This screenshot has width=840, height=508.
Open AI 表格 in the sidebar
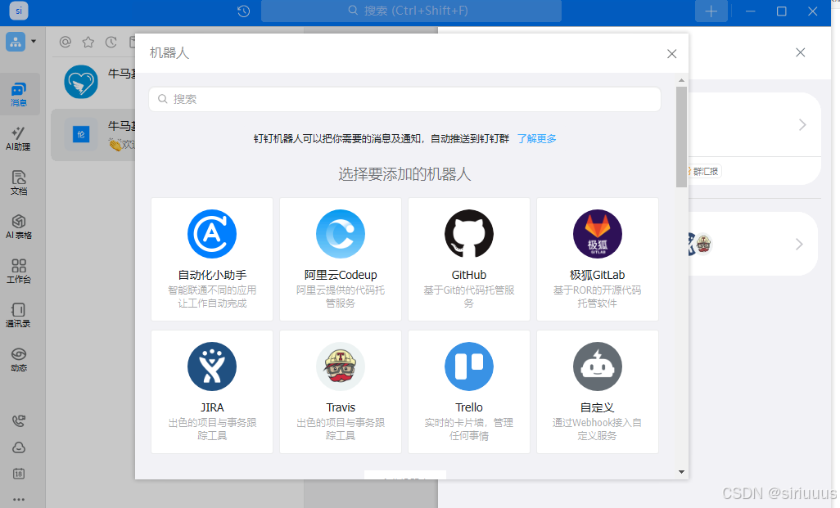coord(19,227)
